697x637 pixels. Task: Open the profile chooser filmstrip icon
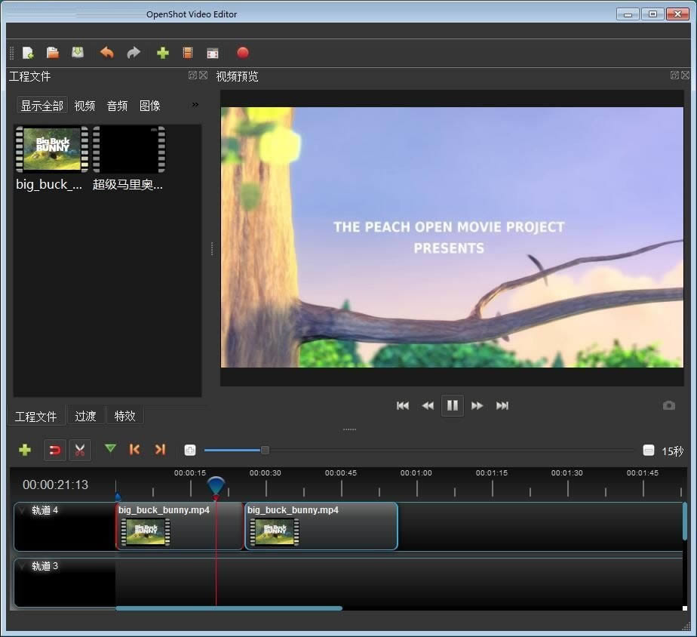point(188,53)
